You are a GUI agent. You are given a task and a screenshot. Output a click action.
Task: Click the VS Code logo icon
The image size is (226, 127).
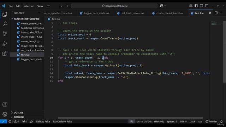[x=4, y=6]
